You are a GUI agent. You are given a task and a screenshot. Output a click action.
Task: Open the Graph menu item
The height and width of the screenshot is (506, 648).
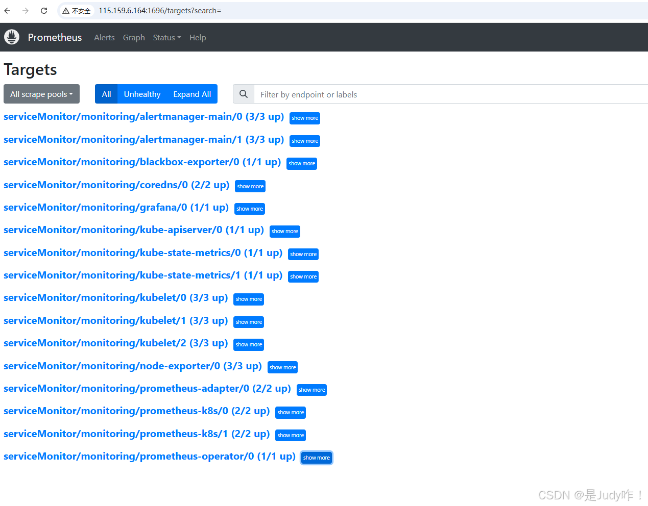coord(134,37)
